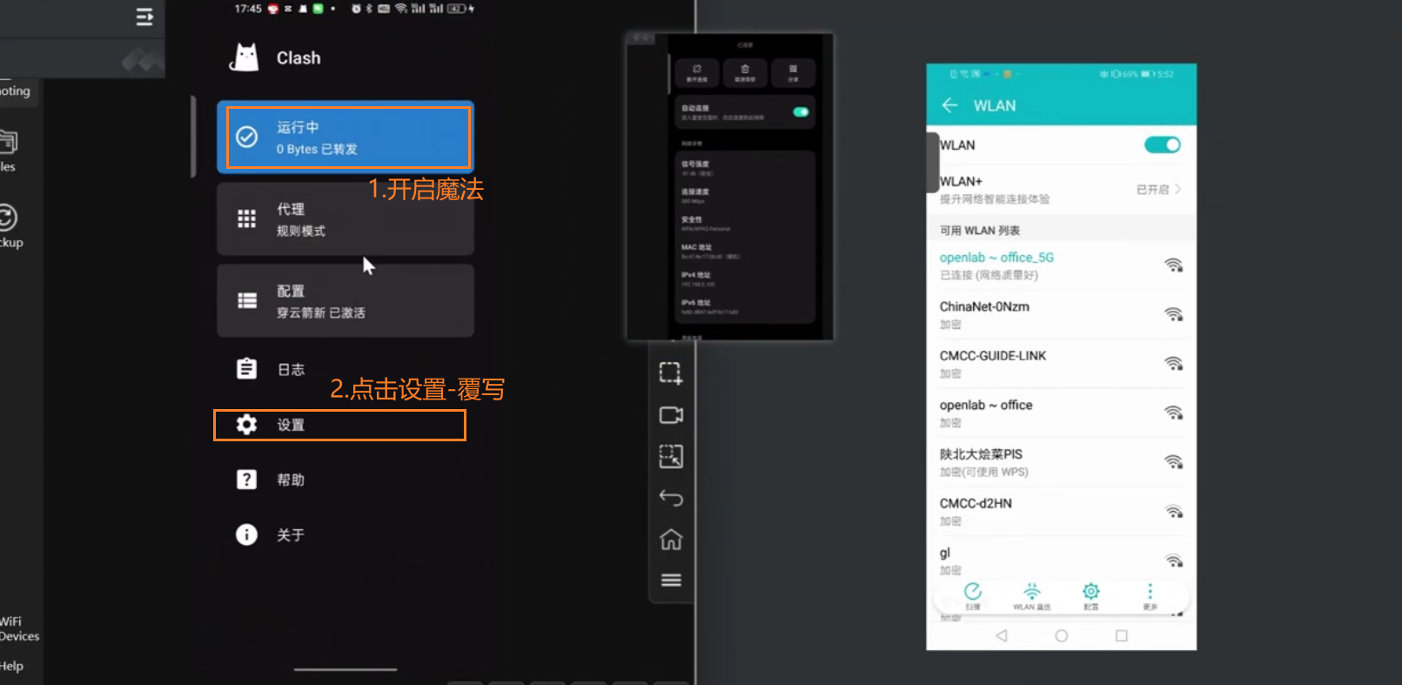Go back from the WLAN screen
Image resolution: width=1402 pixels, height=685 pixels.
click(949, 105)
